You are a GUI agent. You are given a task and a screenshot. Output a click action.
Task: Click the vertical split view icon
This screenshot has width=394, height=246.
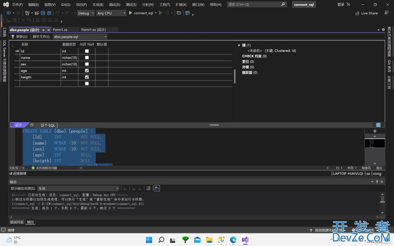(374, 125)
